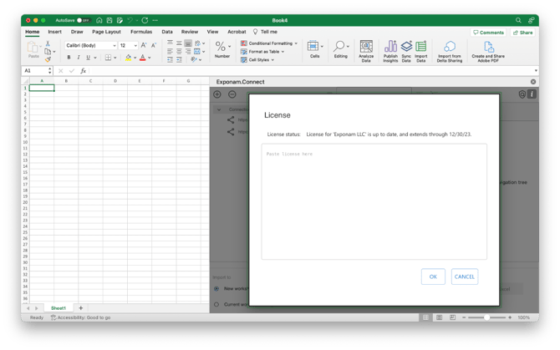Viewport: 560px width, 350px height.
Task: Toggle the AutoSave switch
Action: [x=84, y=20]
